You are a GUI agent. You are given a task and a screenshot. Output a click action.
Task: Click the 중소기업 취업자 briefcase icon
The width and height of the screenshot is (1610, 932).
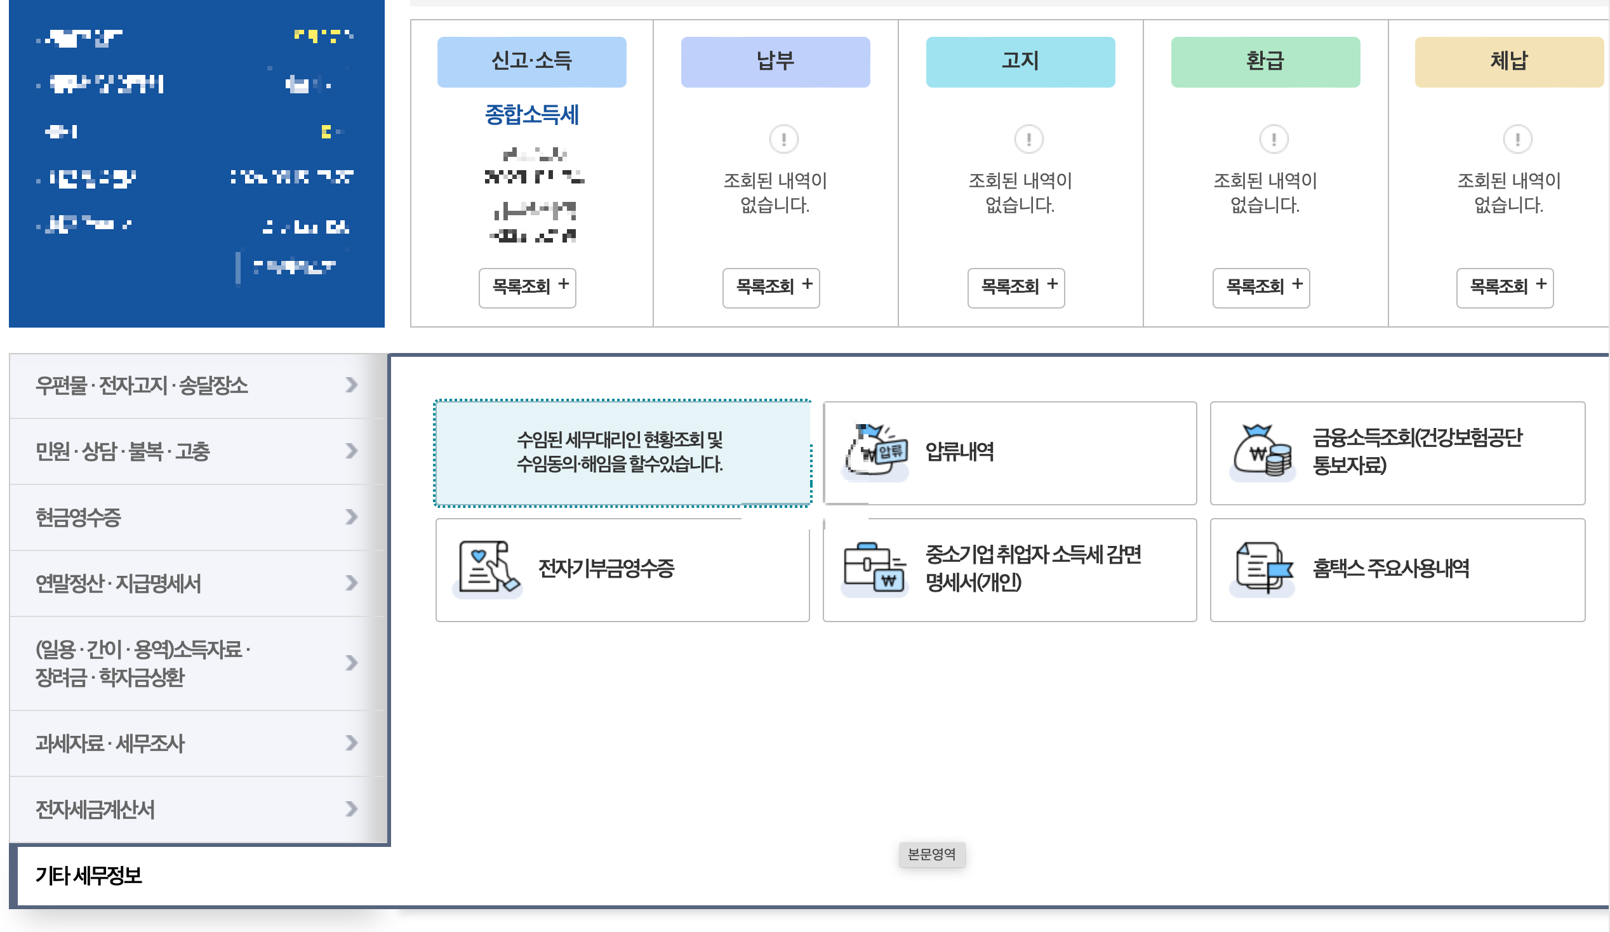point(875,568)
